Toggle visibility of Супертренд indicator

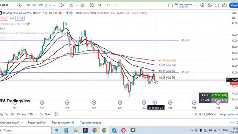28,24
